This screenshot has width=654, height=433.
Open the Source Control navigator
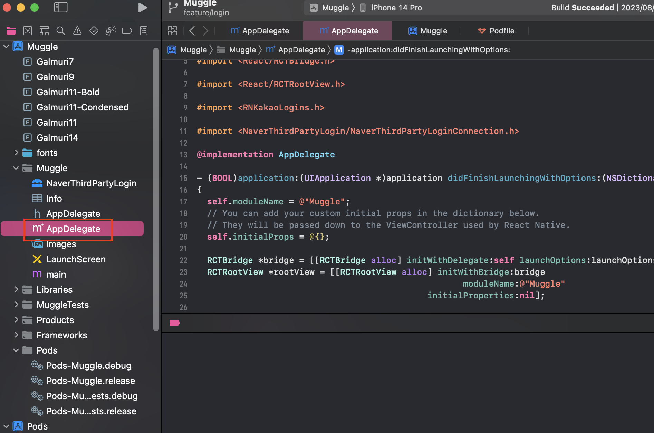(x=28, y=31)
